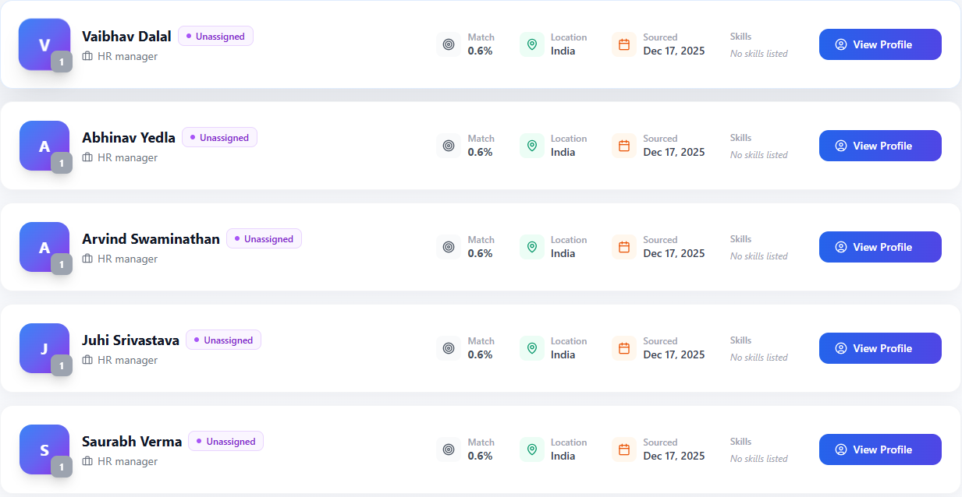Image resolution: width=962 pixels, height=497 pixels.
Task: Click the location pin icon in Arvind Swaminathan's row
Action: click(x=532, y=247)
